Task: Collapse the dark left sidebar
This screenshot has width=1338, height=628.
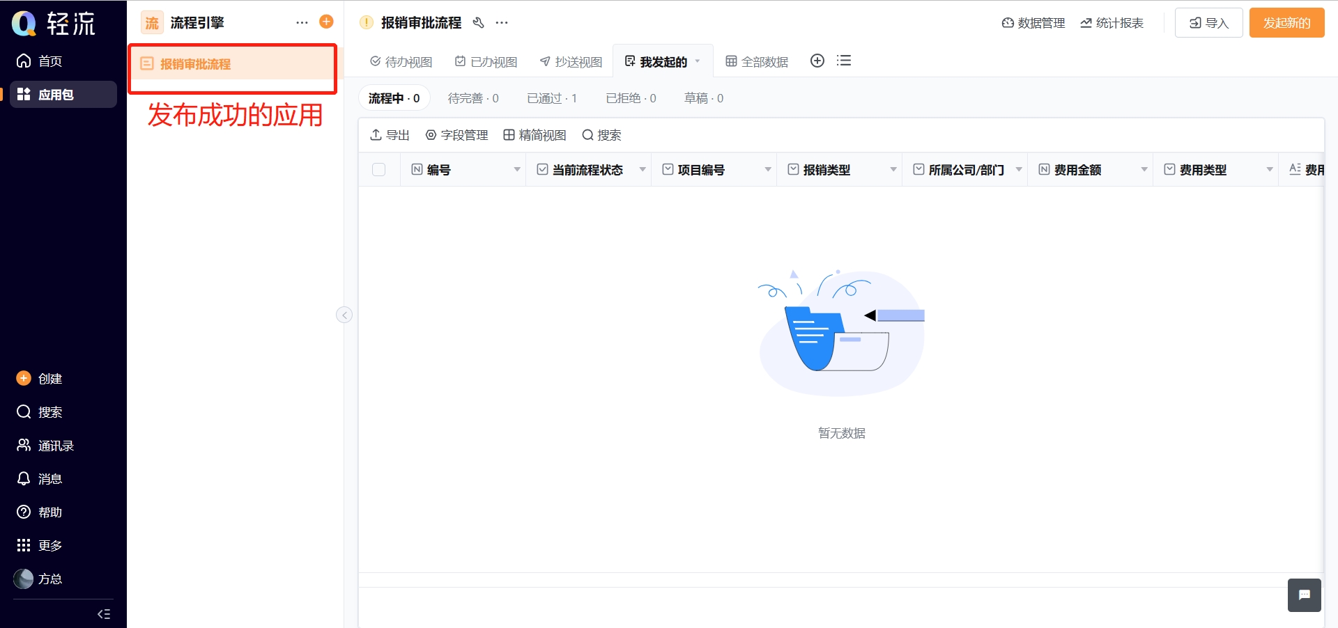Action: coord(104,614)
